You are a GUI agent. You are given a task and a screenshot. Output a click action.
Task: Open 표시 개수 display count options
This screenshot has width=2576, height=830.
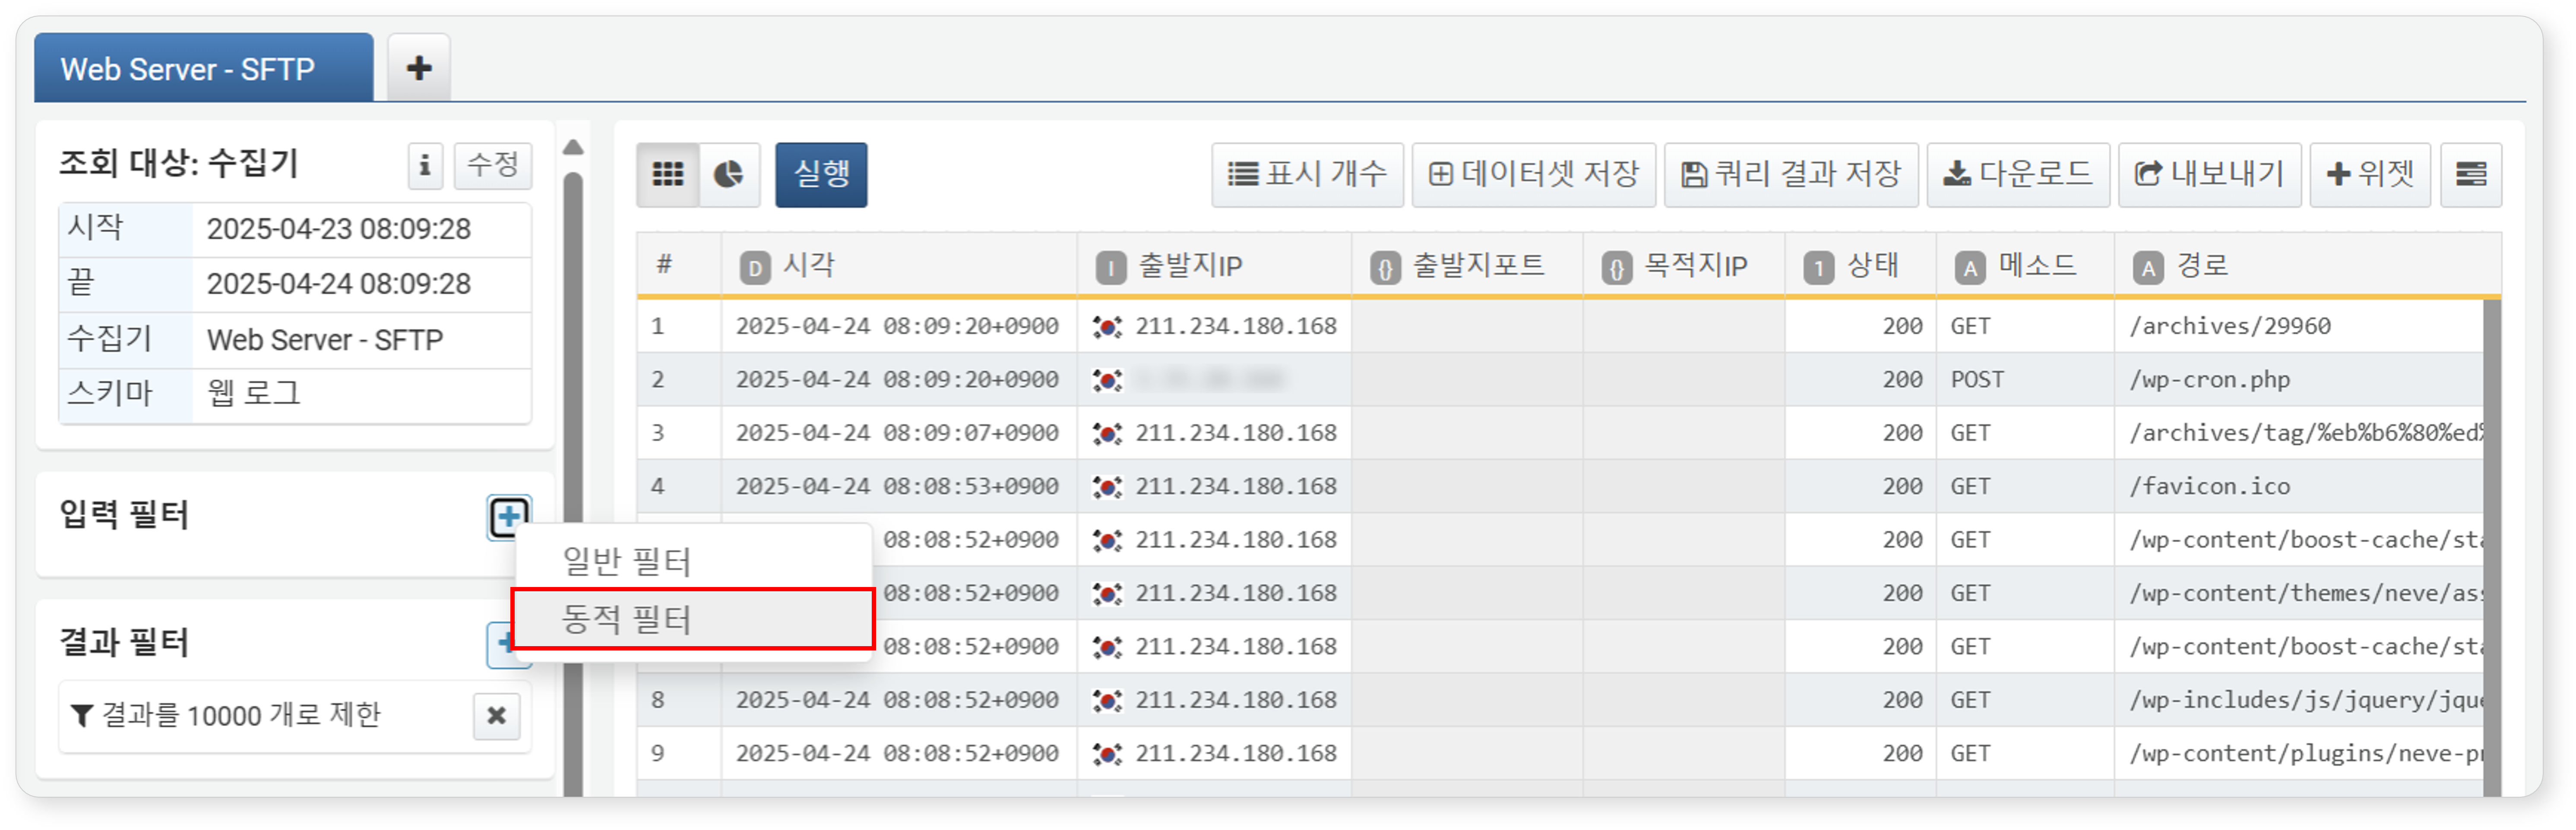tap(1307, 175)
